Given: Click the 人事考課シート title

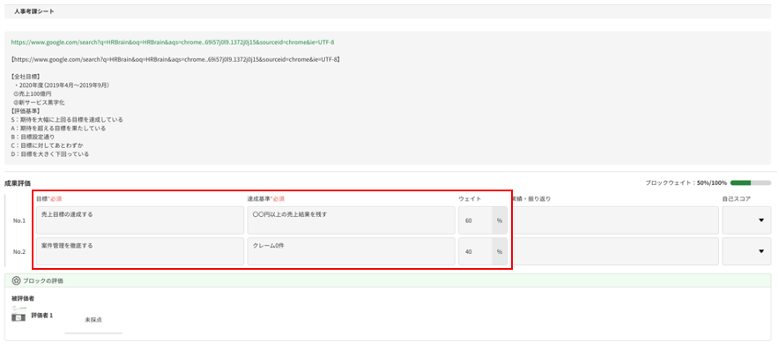Looking at the screenshot, I should pos(33,11).
